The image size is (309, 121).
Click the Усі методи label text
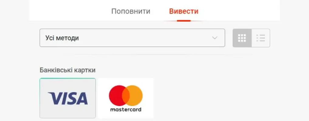coord(62,38)
